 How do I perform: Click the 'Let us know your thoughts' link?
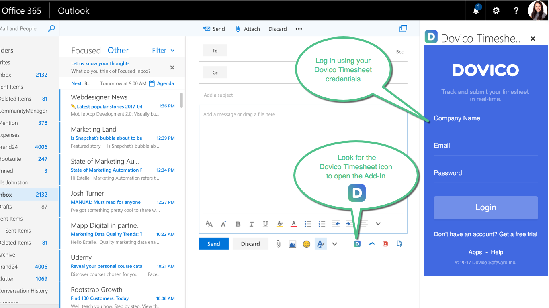click(x=100, y=63)
